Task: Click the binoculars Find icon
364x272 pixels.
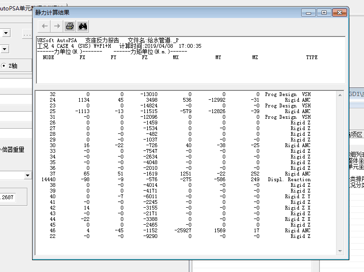Action: (83, 26)
